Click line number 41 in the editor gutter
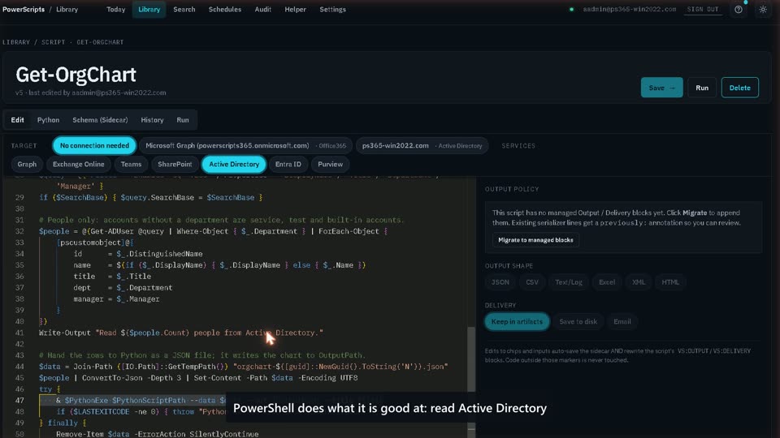Image resolution: width=780 pixels, height=438 pixels. 19,333
